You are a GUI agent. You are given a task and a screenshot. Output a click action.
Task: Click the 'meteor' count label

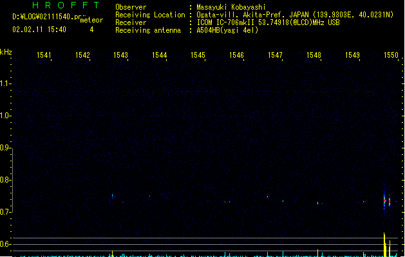click(x=91, y=20)
